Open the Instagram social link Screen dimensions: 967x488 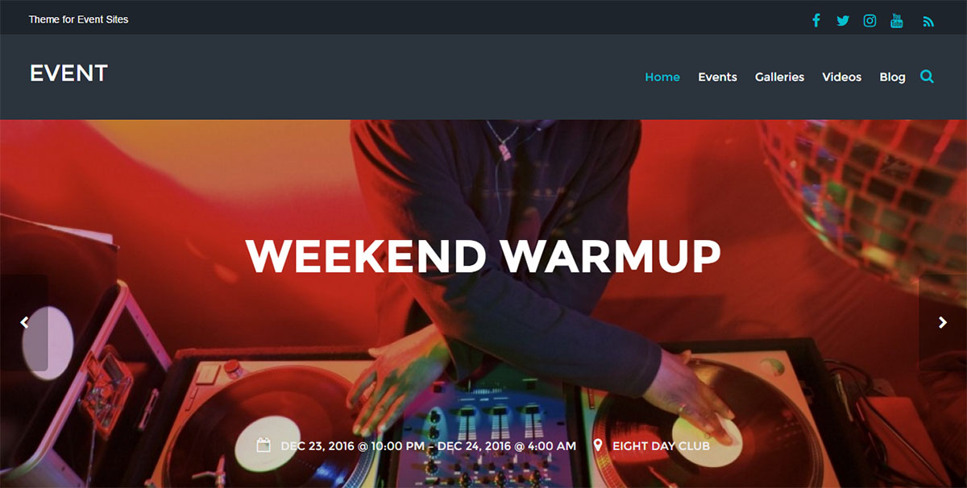point(869,20)
